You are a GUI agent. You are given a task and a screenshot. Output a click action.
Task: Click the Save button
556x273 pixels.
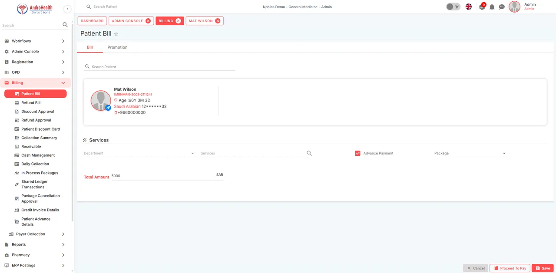(x=543, y=268)
